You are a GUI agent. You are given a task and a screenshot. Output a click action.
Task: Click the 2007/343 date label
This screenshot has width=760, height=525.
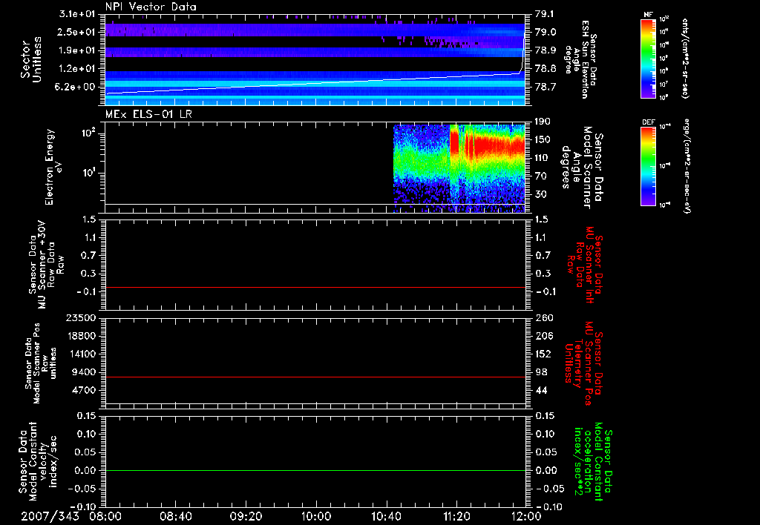(51, 515)
